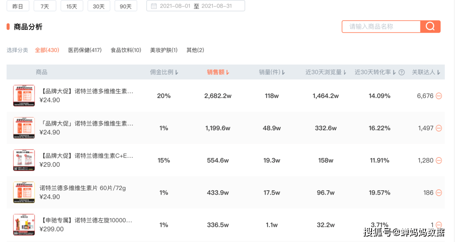Open more options for 1,280 influencers row
Screen dimensions: 455x242
click(439, 160)
